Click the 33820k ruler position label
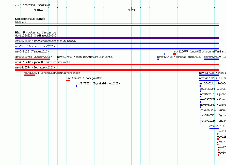226x165 pixels. coord(131,10)
